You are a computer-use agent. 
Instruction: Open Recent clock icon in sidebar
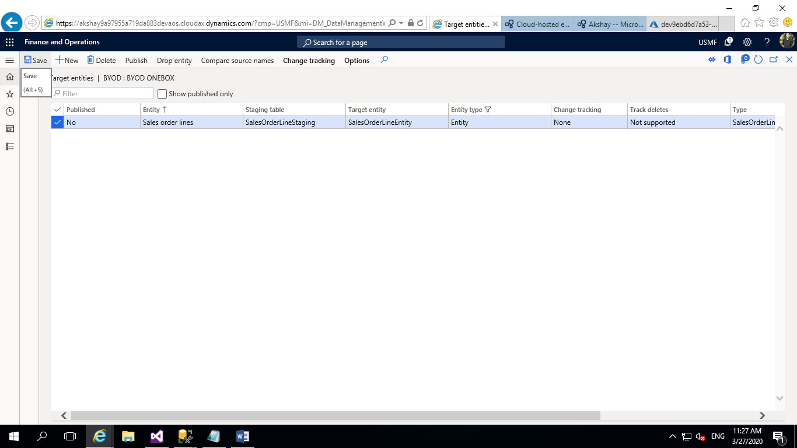point(9,111)
